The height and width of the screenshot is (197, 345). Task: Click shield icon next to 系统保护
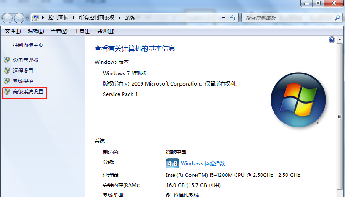7,81
